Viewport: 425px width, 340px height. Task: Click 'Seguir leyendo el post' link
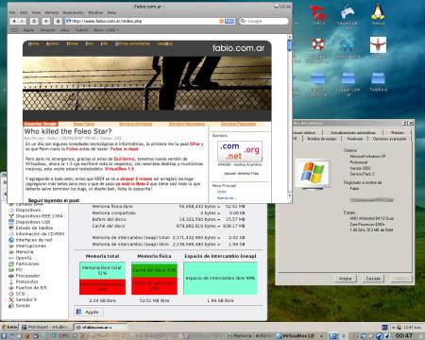[54, 200]
